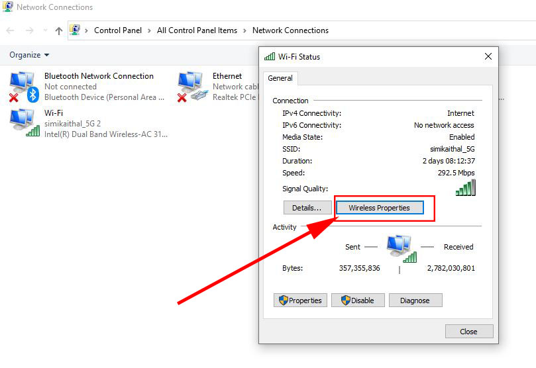536x368 pixels.
Task: Click the Forward arrow navigation icon
Action: tap(29, 30)
